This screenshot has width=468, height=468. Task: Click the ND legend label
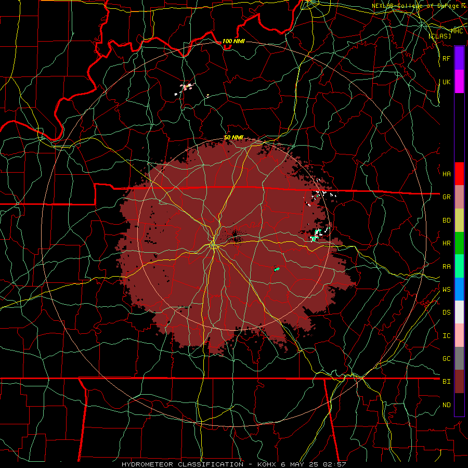pos(446,405)
